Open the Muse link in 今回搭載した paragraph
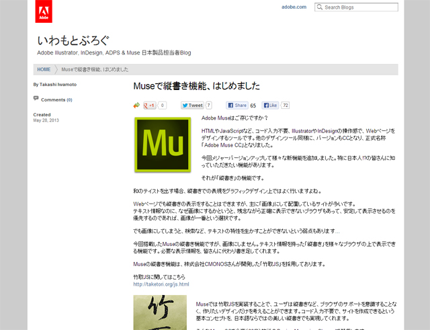Viewport: 430px width, 330px height. (169, 244)
